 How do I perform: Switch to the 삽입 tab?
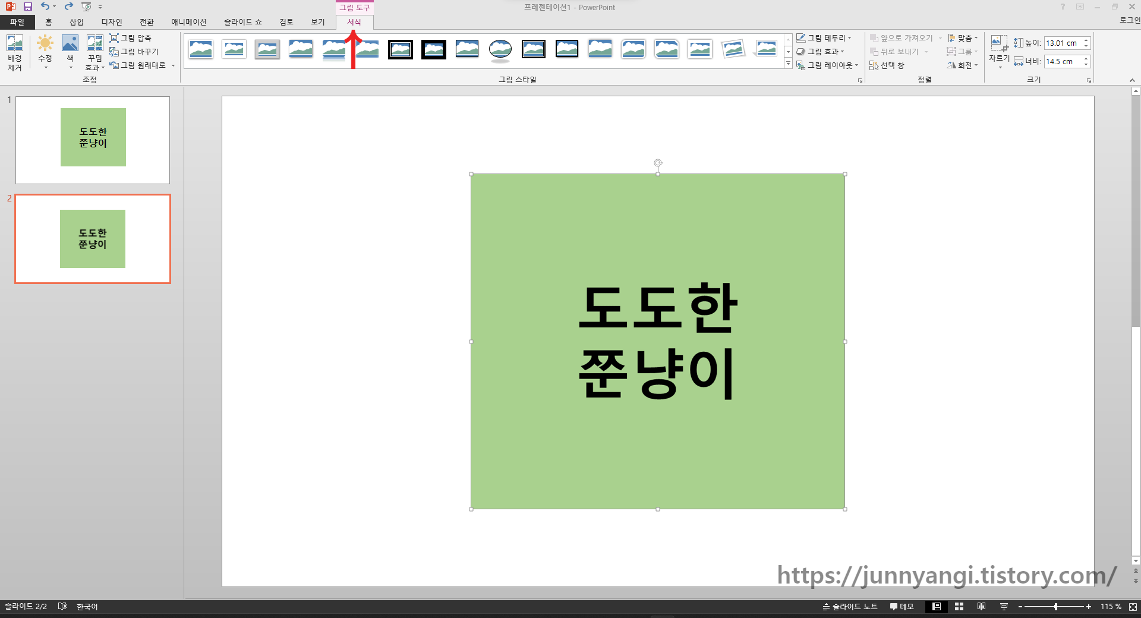pos(77,22)
